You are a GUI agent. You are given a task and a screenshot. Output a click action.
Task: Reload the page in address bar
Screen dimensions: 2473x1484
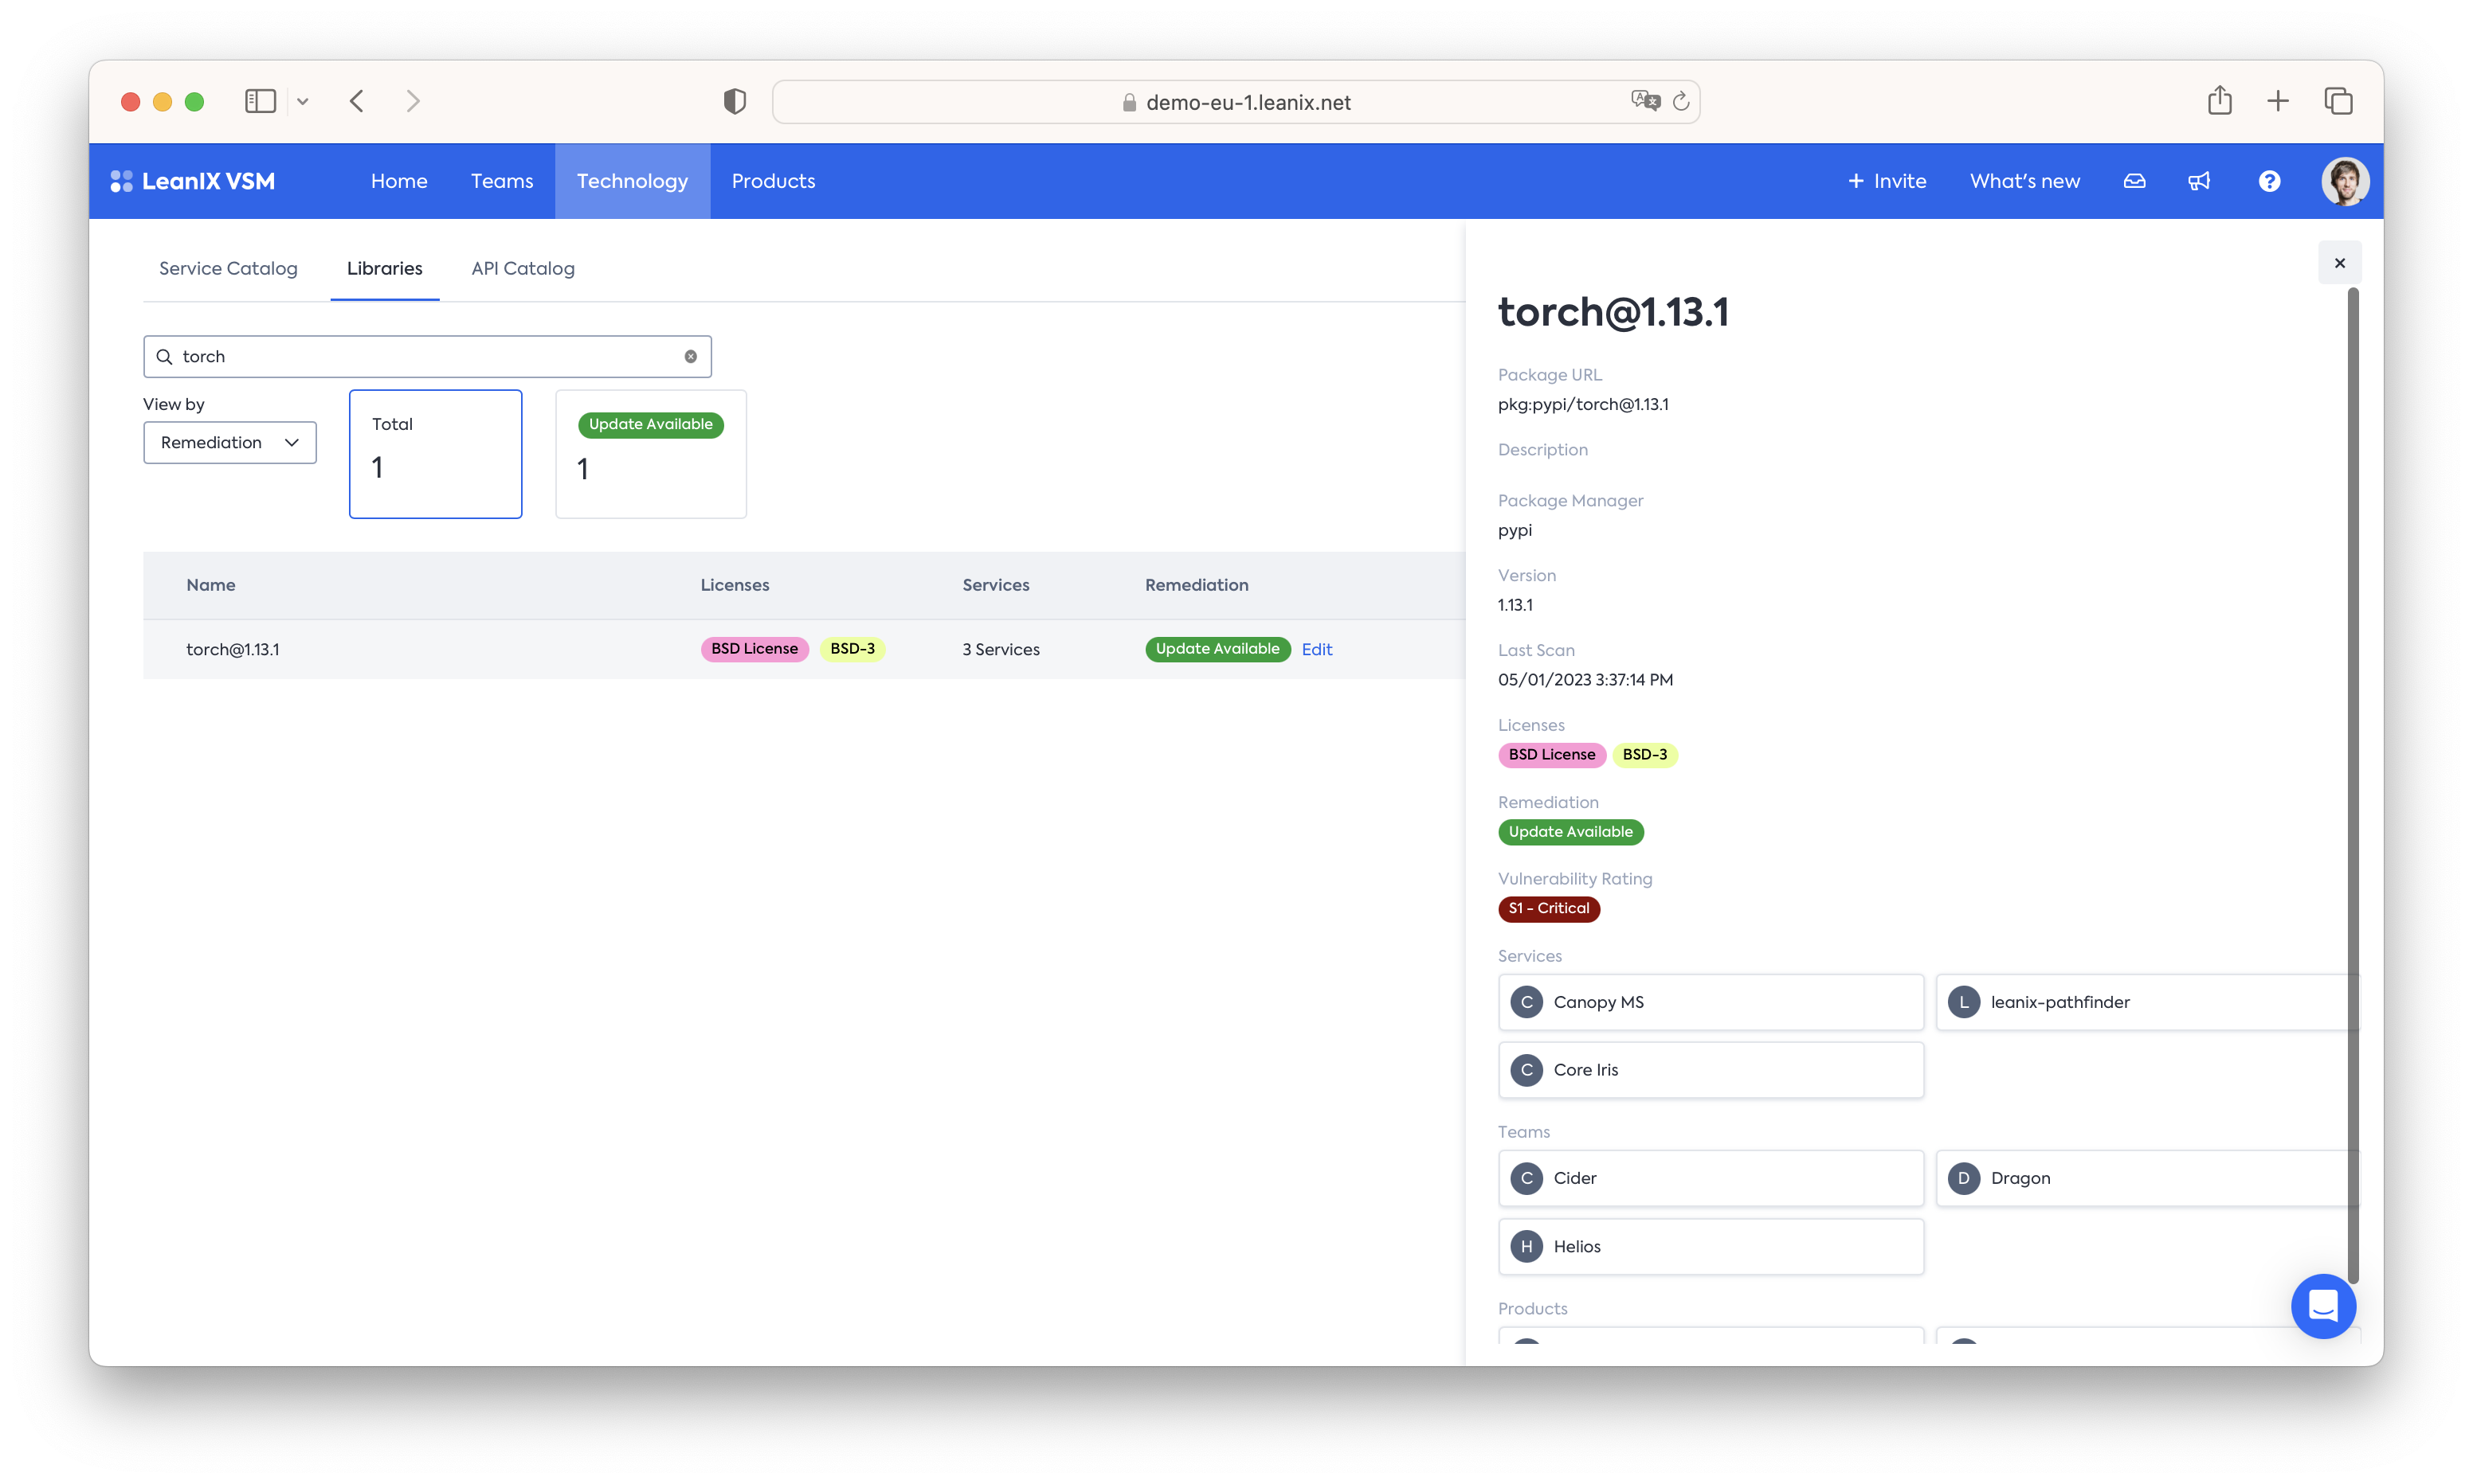point(1681,101)
